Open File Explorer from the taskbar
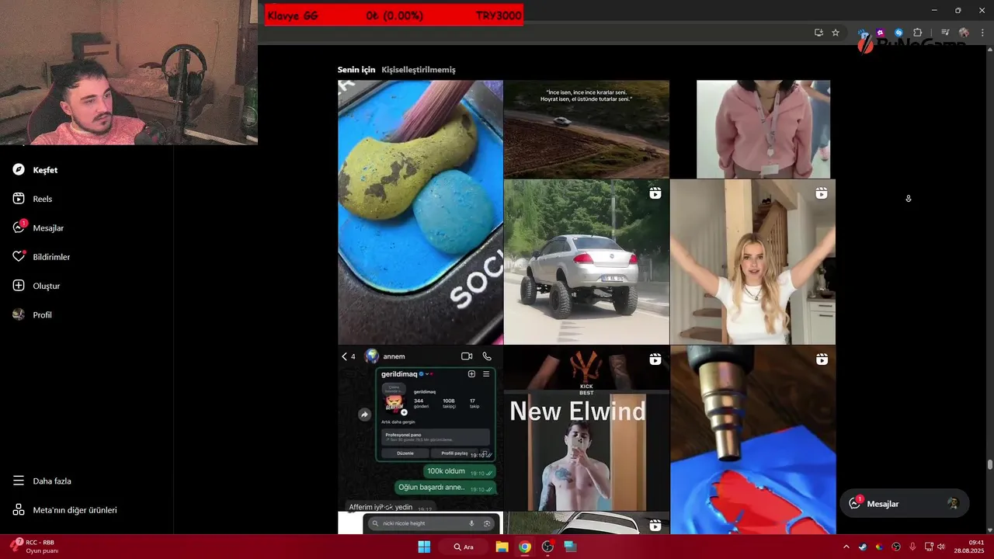 (502, 547)
